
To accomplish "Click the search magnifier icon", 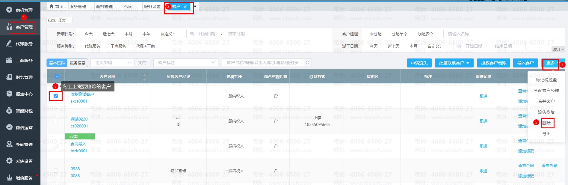I will click(x=308, y=63).
